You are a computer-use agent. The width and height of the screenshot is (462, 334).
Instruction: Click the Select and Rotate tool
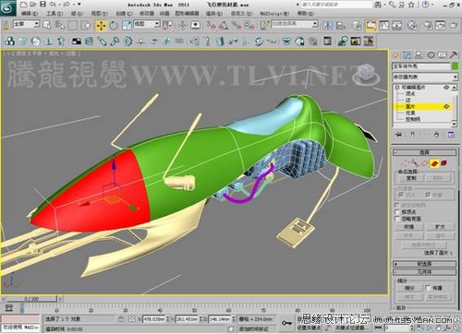point(114,26)
